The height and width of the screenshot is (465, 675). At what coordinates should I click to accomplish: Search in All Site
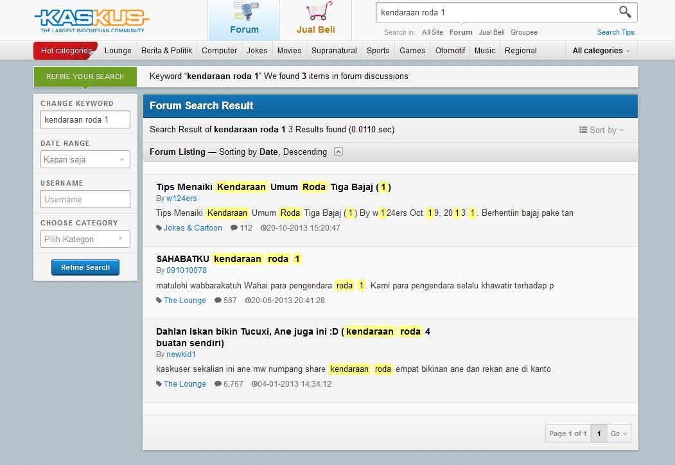(x=432, y=32)
